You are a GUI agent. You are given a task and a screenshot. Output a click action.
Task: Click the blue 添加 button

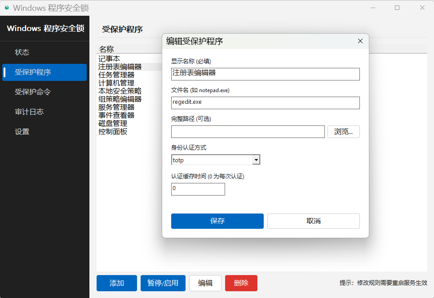[117, 283]
